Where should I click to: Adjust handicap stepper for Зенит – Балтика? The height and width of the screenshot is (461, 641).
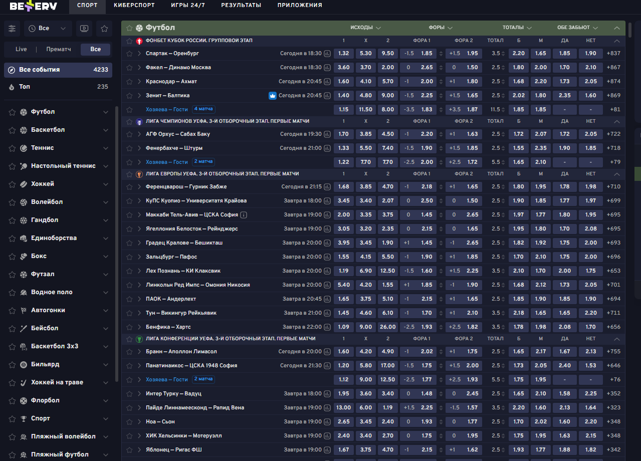(441, 95)
